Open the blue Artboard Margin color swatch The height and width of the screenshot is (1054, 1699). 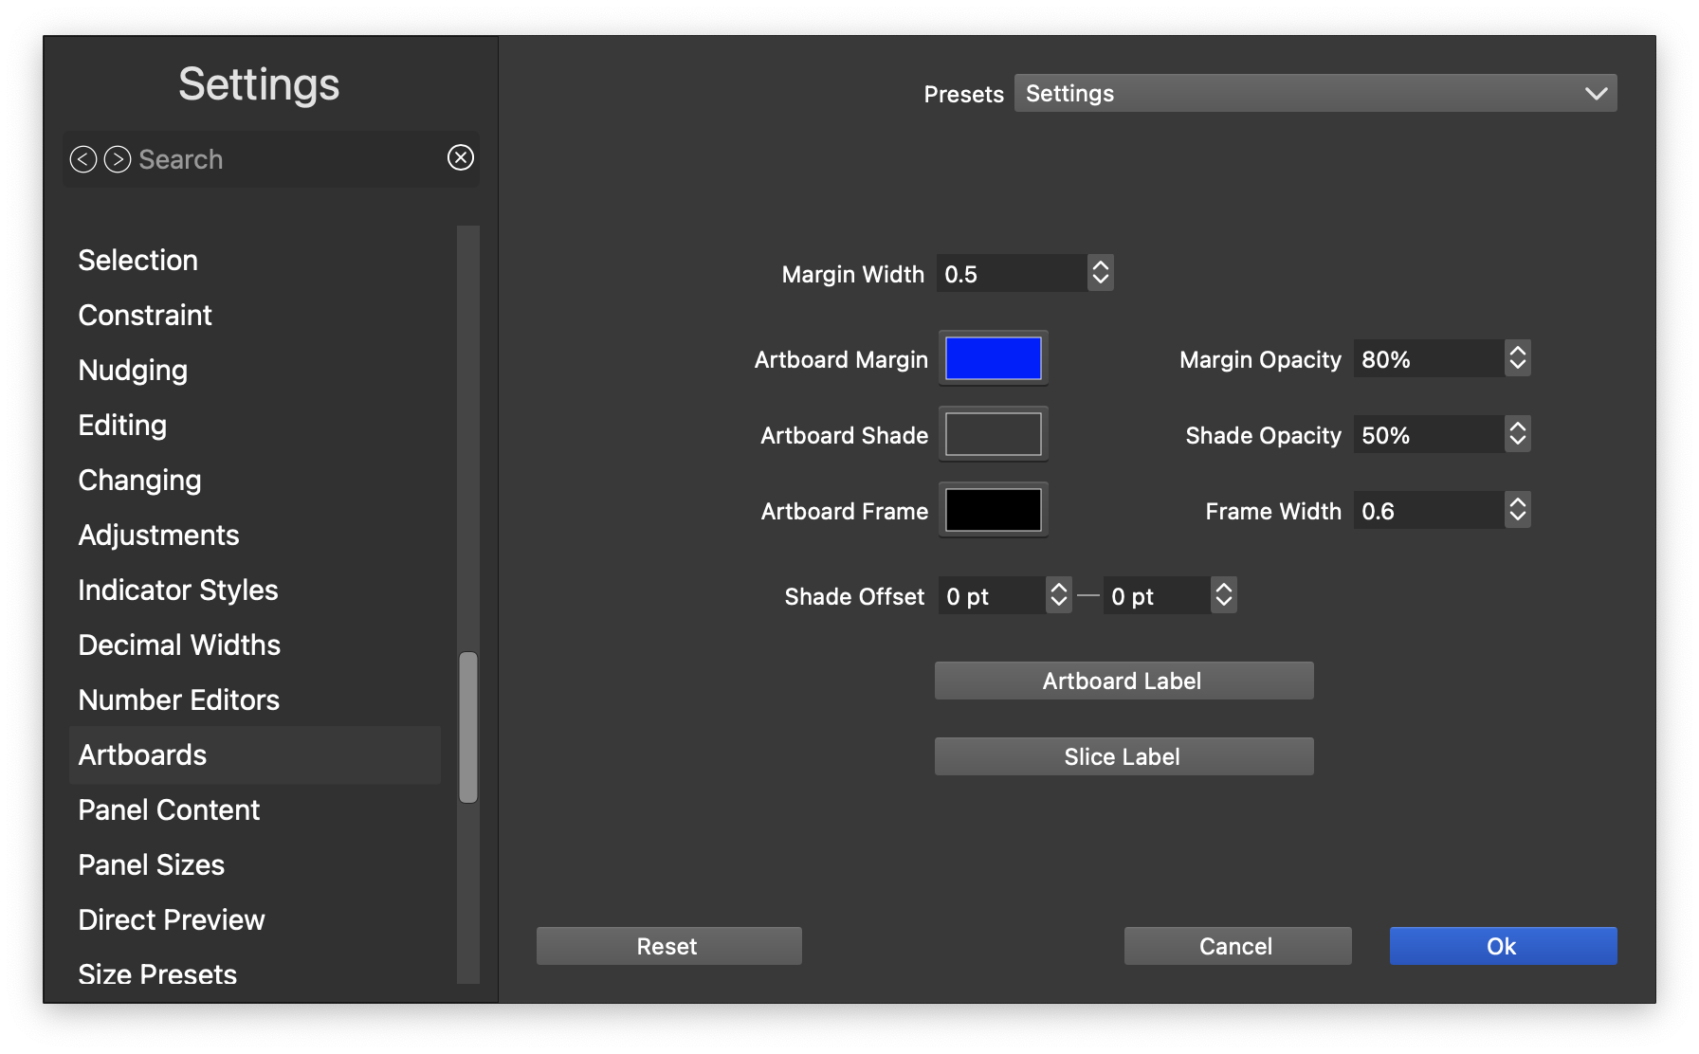[x=993, y=358]
